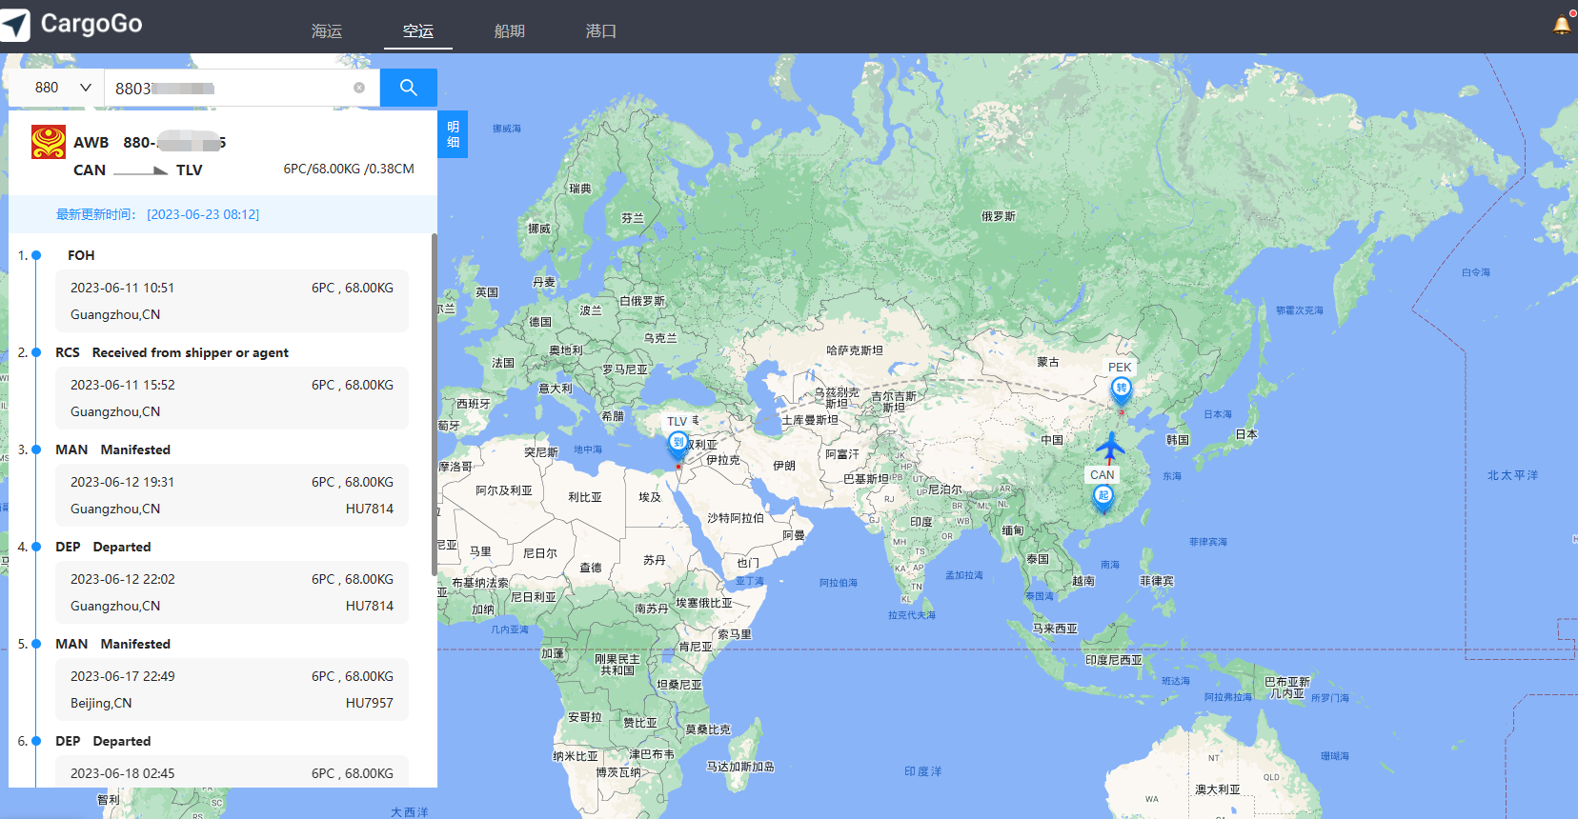Click the step 3 MAN Manifested heading
Viewport: 1578px width, 819px height.
(112, 449)
